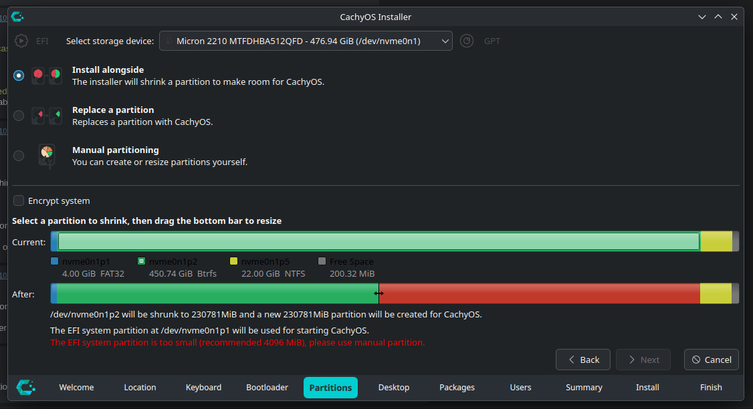Go to the Desktop step
753x409 pixels.
[x=394, y=388]
